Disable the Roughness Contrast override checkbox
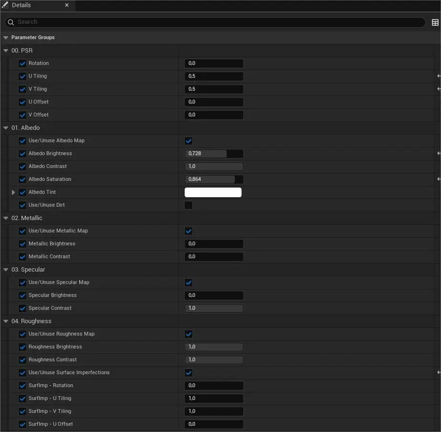Image resolution: width=441 pixels, height=432 pixels. (22, 360)
